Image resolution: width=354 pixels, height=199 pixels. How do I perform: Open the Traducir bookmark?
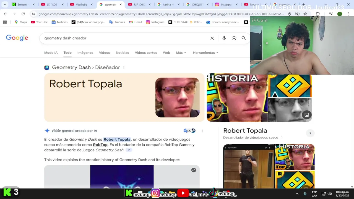[x=117, y=22]
